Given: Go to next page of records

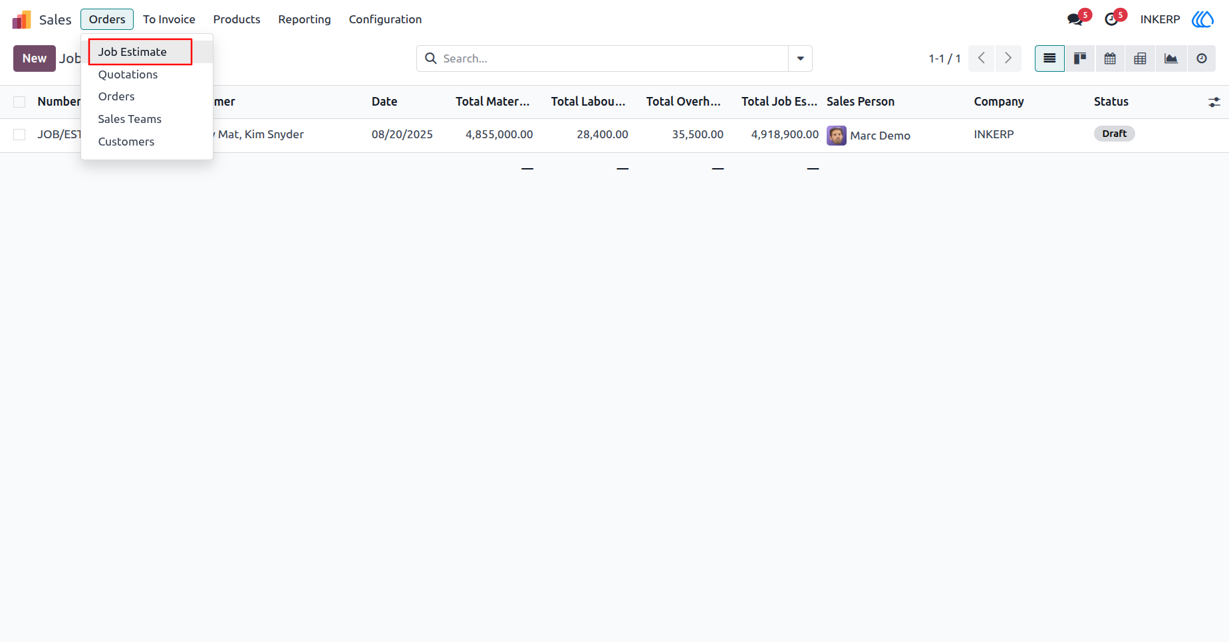Looking at the screenshot, I should [x=1008, y=58].
